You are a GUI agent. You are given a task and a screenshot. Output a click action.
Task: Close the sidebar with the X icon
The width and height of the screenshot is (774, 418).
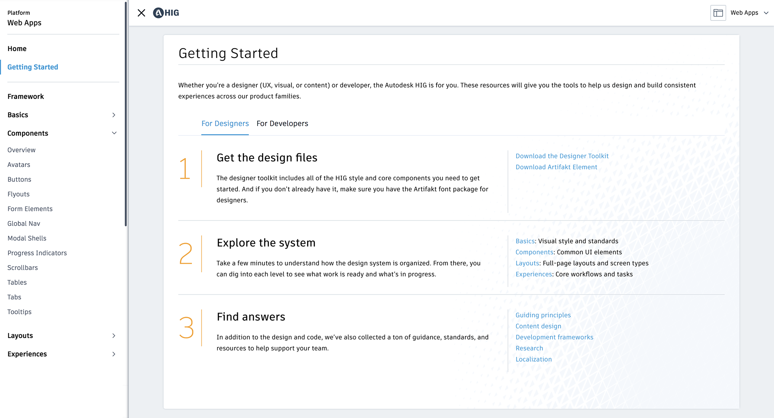point(141,13)
